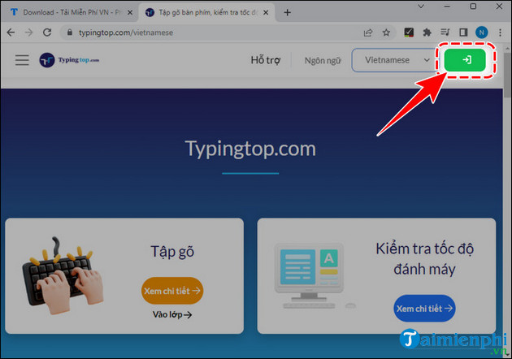Click the Typingtop.com logo

pos(69,61)
